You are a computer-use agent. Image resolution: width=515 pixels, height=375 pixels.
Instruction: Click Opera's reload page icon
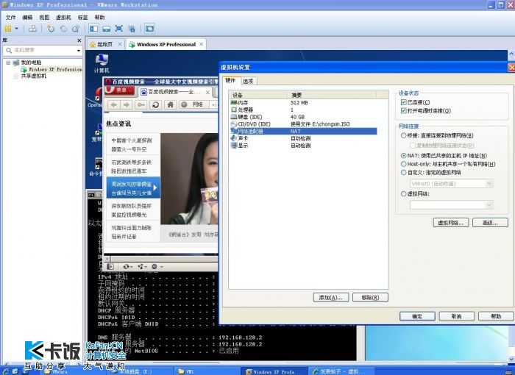coord(156,104)
